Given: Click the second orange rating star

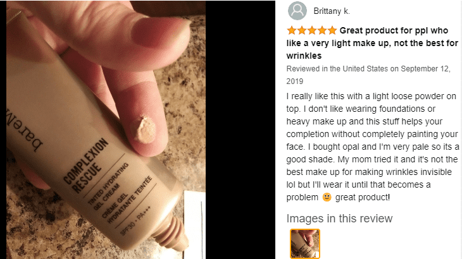Looking at the screenshot, I should click(302, 30).
